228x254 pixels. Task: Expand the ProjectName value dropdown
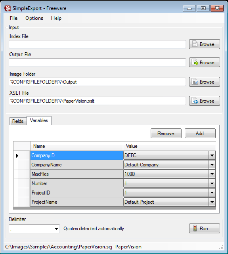(x=212, y=202)
